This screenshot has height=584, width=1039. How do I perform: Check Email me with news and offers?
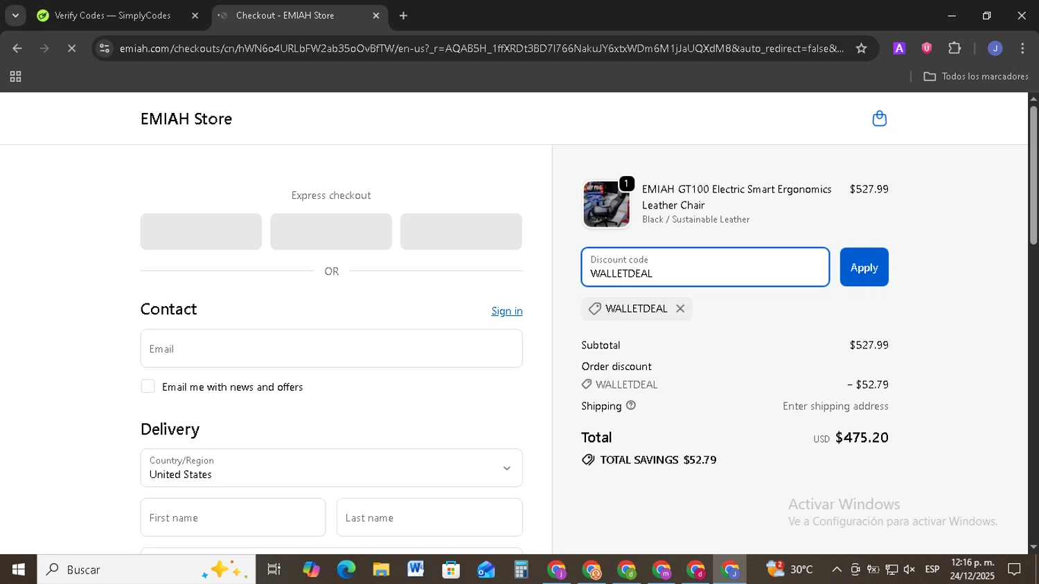click(x=148, y=387)
